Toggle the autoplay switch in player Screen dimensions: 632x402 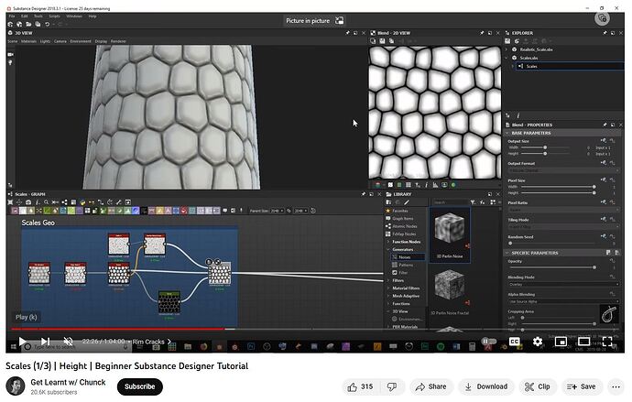(x=488, y=342)
